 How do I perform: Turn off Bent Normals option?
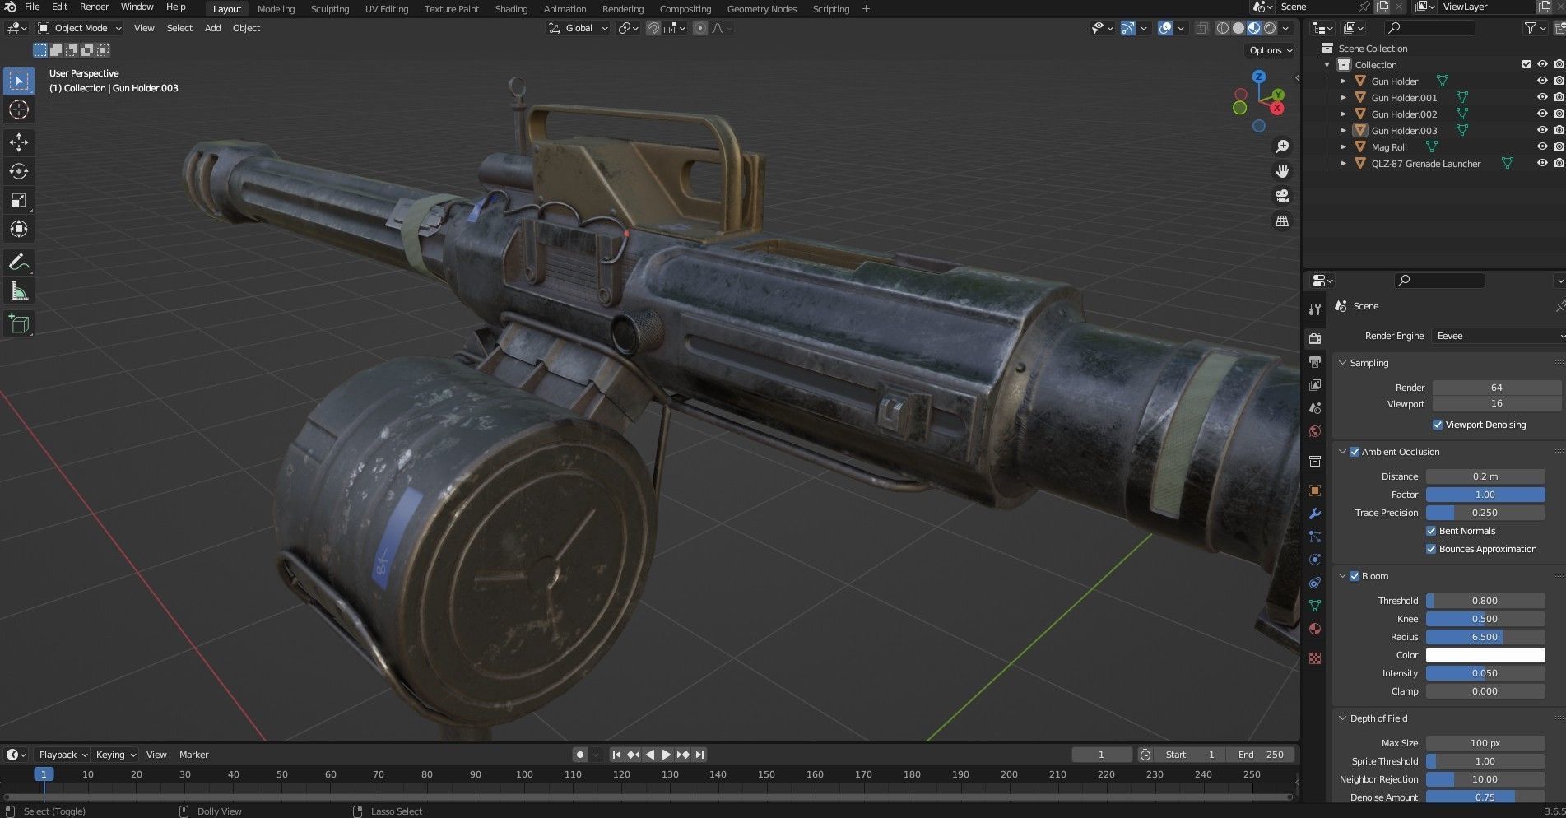point(1431,531)
